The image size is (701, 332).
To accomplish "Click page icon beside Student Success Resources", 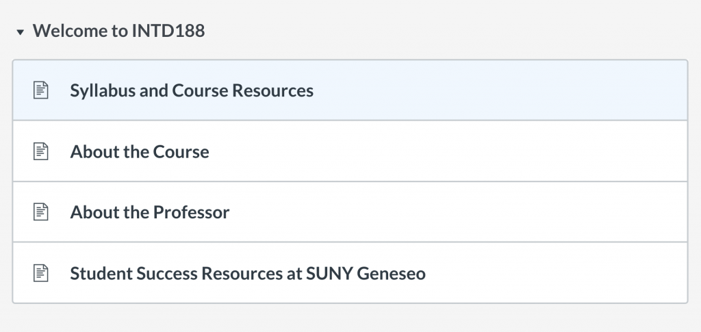I will pyautogui.click(x=40, y=272).
